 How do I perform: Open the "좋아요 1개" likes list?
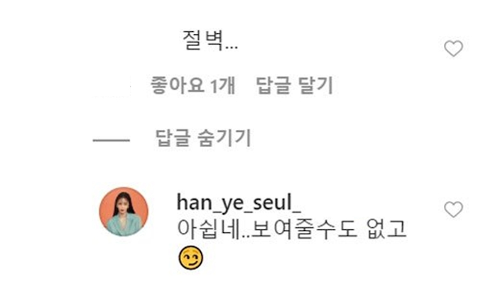(193, 85)
